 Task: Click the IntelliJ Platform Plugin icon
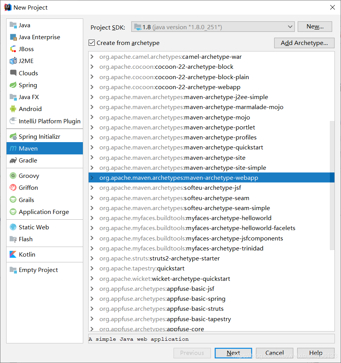tap(13, 121)
